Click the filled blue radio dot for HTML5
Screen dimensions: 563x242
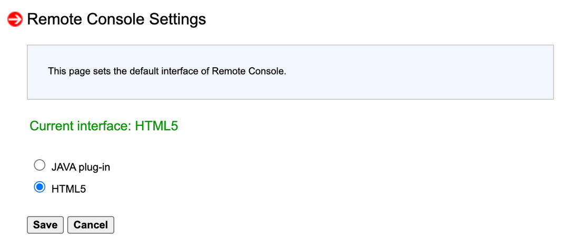[x=39, y=187]
